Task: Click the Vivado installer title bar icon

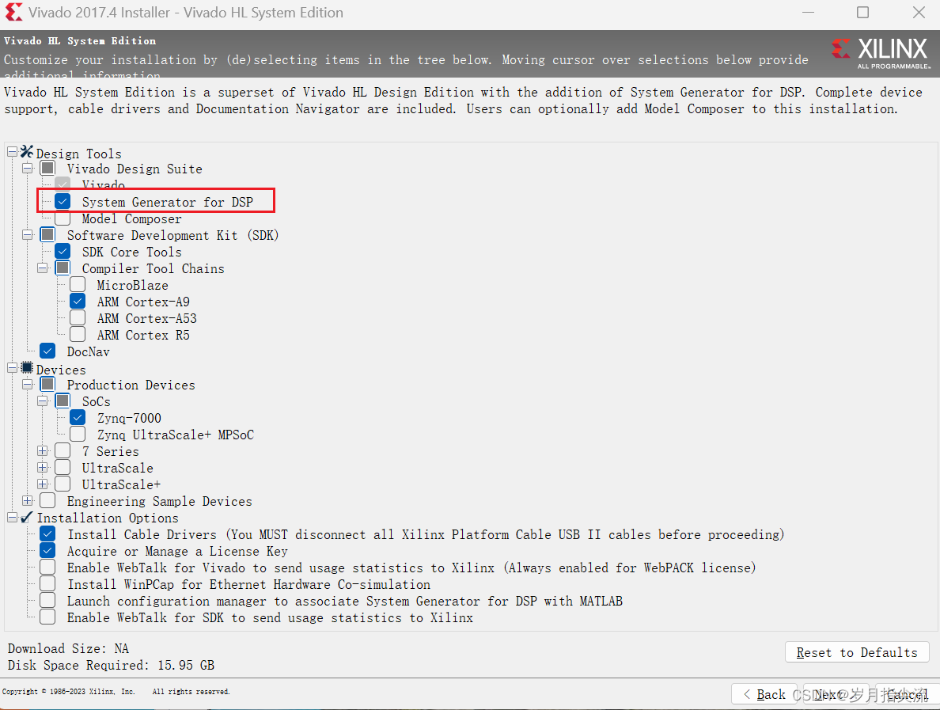Action: [13, 13]
